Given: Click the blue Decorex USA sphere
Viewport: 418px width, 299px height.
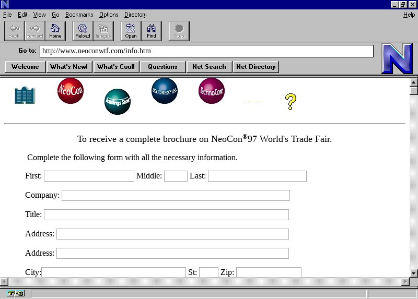Looking at the screenshot, I should tap(165, 91).
